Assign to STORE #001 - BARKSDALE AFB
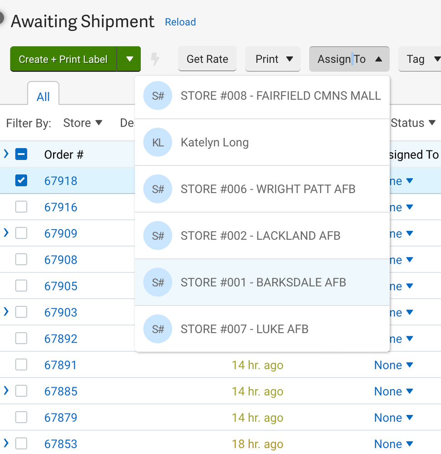The width and height of the screenshot is (441, 454). [263, 283]
